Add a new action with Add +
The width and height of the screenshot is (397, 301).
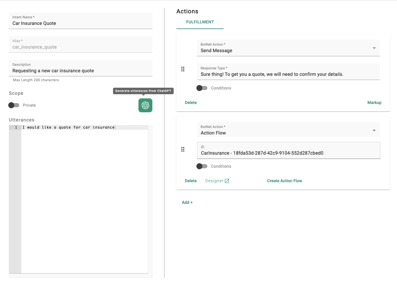(187, 202)
